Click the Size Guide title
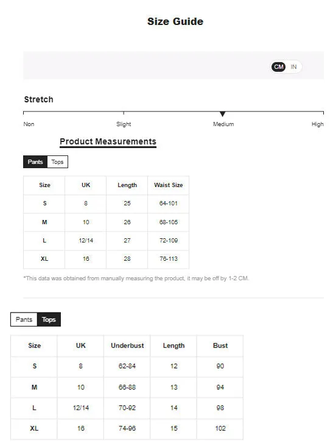The width and height of the screenshot is (333, 443). (175, 21)
